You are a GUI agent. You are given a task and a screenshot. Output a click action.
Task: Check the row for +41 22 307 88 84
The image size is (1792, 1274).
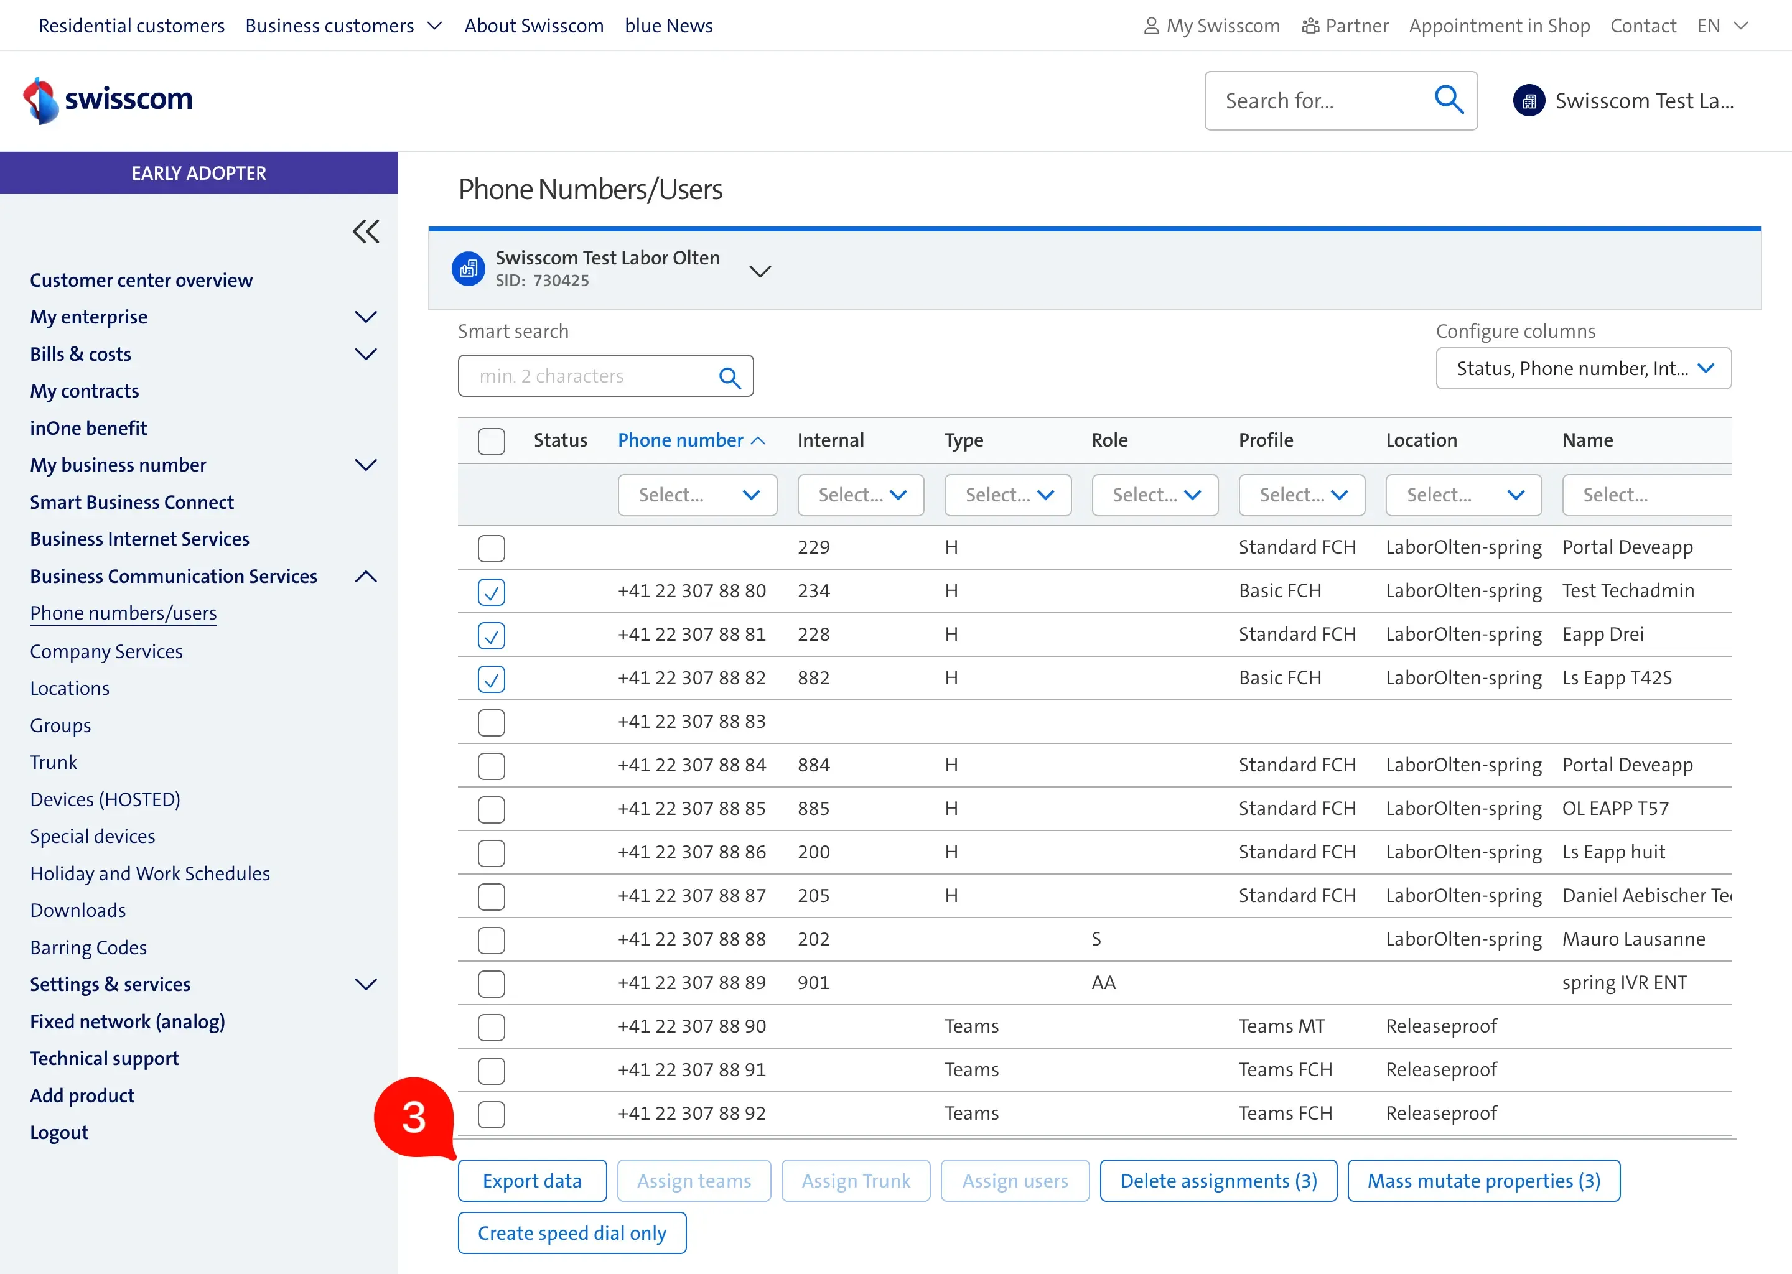[x=491, y=766]
